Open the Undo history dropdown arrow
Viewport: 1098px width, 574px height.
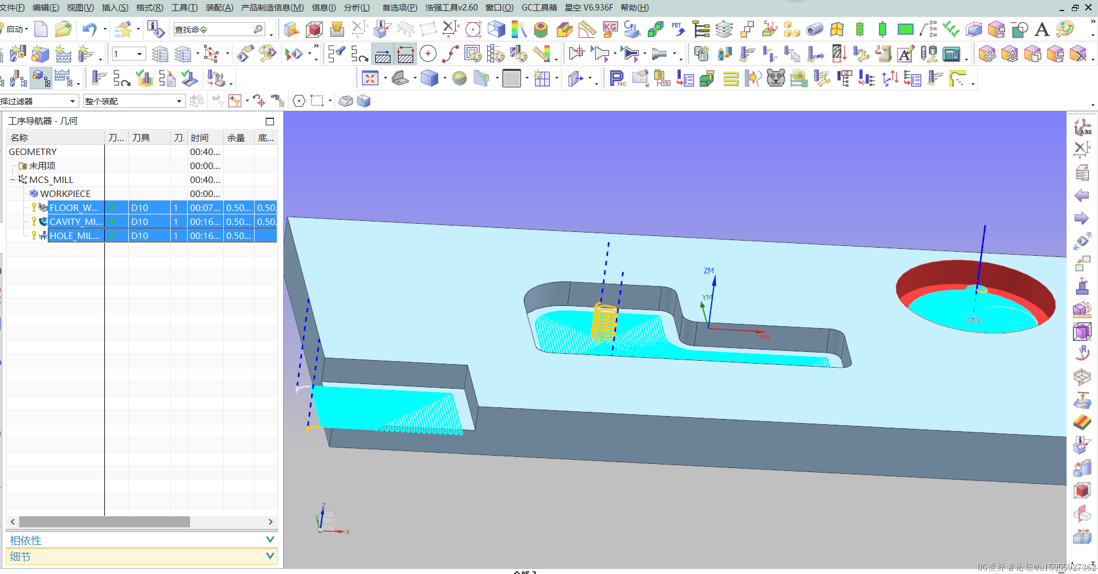pyautogui.click(x=105, y=29)
